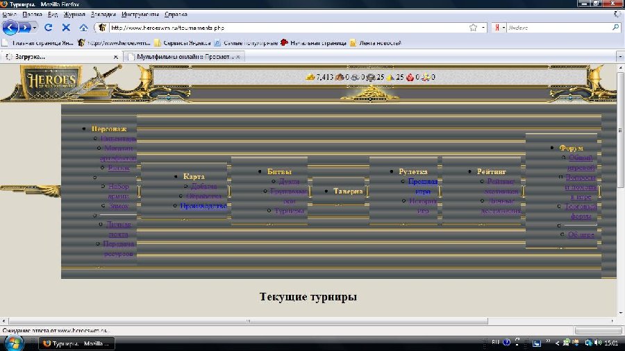The height and width of the screenshot is (351, 625).
Task: Open the Закладки menu
Action: click(x=103, y=15)
